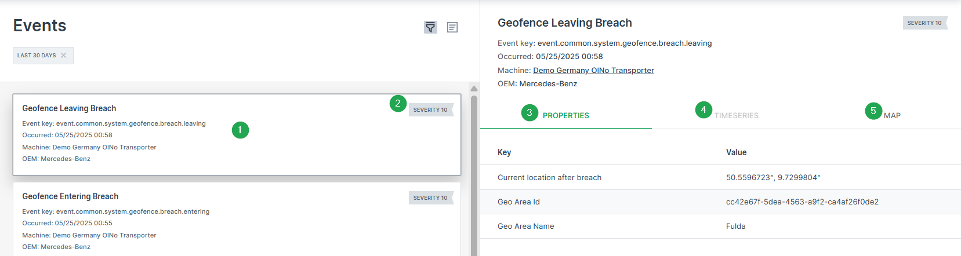Open the Demo Germany OINo Transporter link
961x256 pixels.
coord(593,71)
